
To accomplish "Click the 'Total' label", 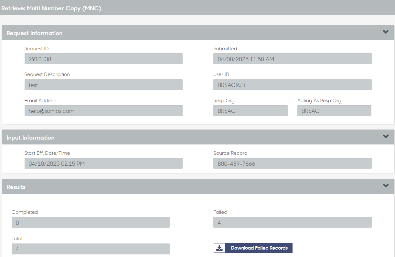I will pyautogui.click(x=17, y=239).
